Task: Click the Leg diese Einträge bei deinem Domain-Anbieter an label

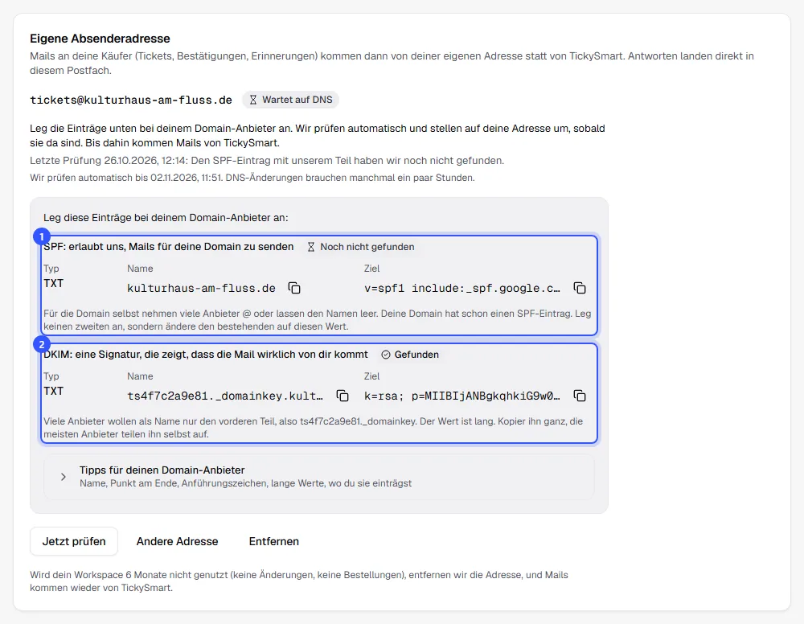Action: coord(166,217)
